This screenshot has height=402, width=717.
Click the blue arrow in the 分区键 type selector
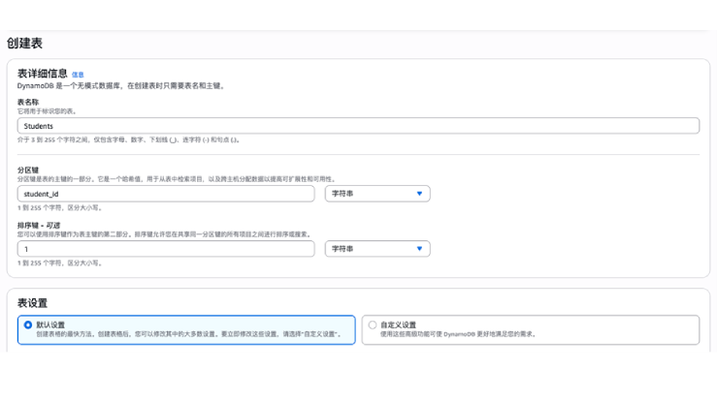coord(419,194)
